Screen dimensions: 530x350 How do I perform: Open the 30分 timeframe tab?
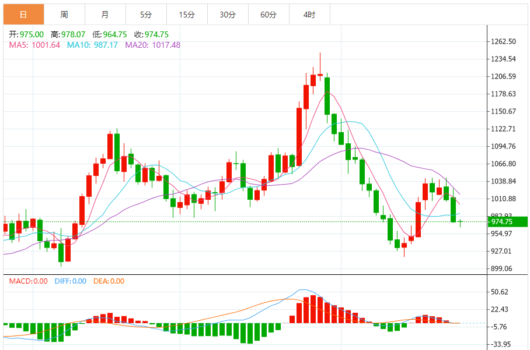[228, 15]
